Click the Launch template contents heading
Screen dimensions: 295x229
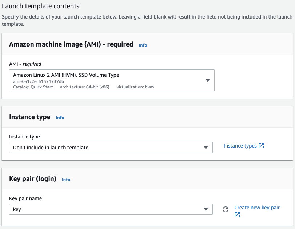(x=40, y=6)
